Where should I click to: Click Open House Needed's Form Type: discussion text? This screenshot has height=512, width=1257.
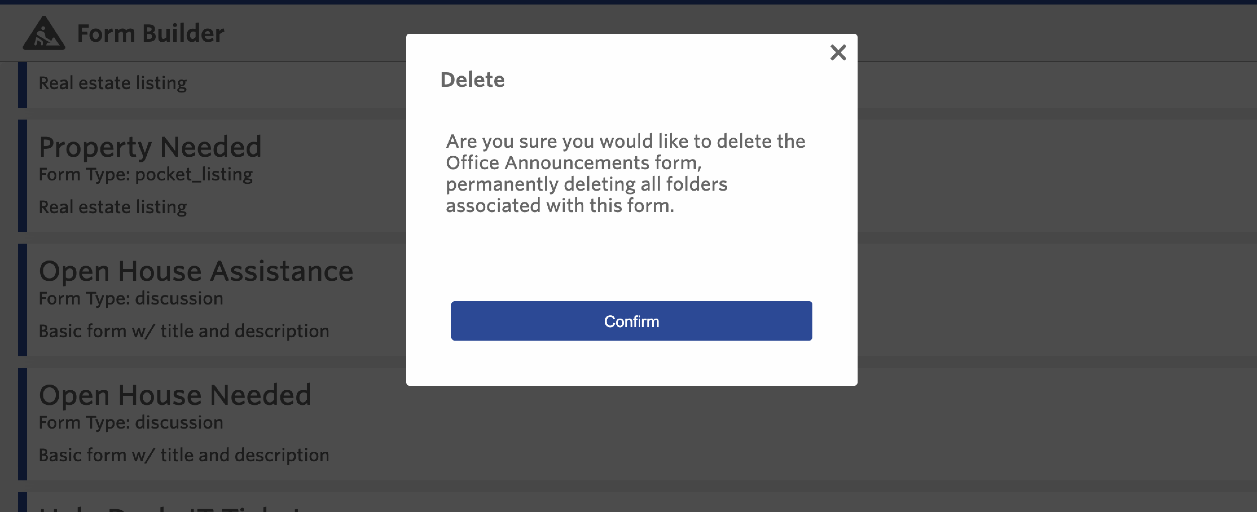(x=131, y=422)
